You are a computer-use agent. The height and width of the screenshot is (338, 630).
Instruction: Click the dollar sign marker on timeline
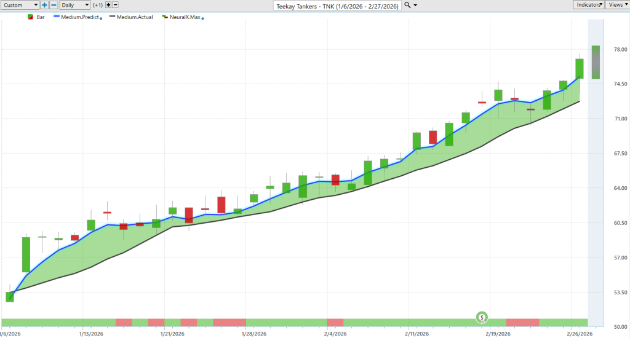click(x=482, y=318)
